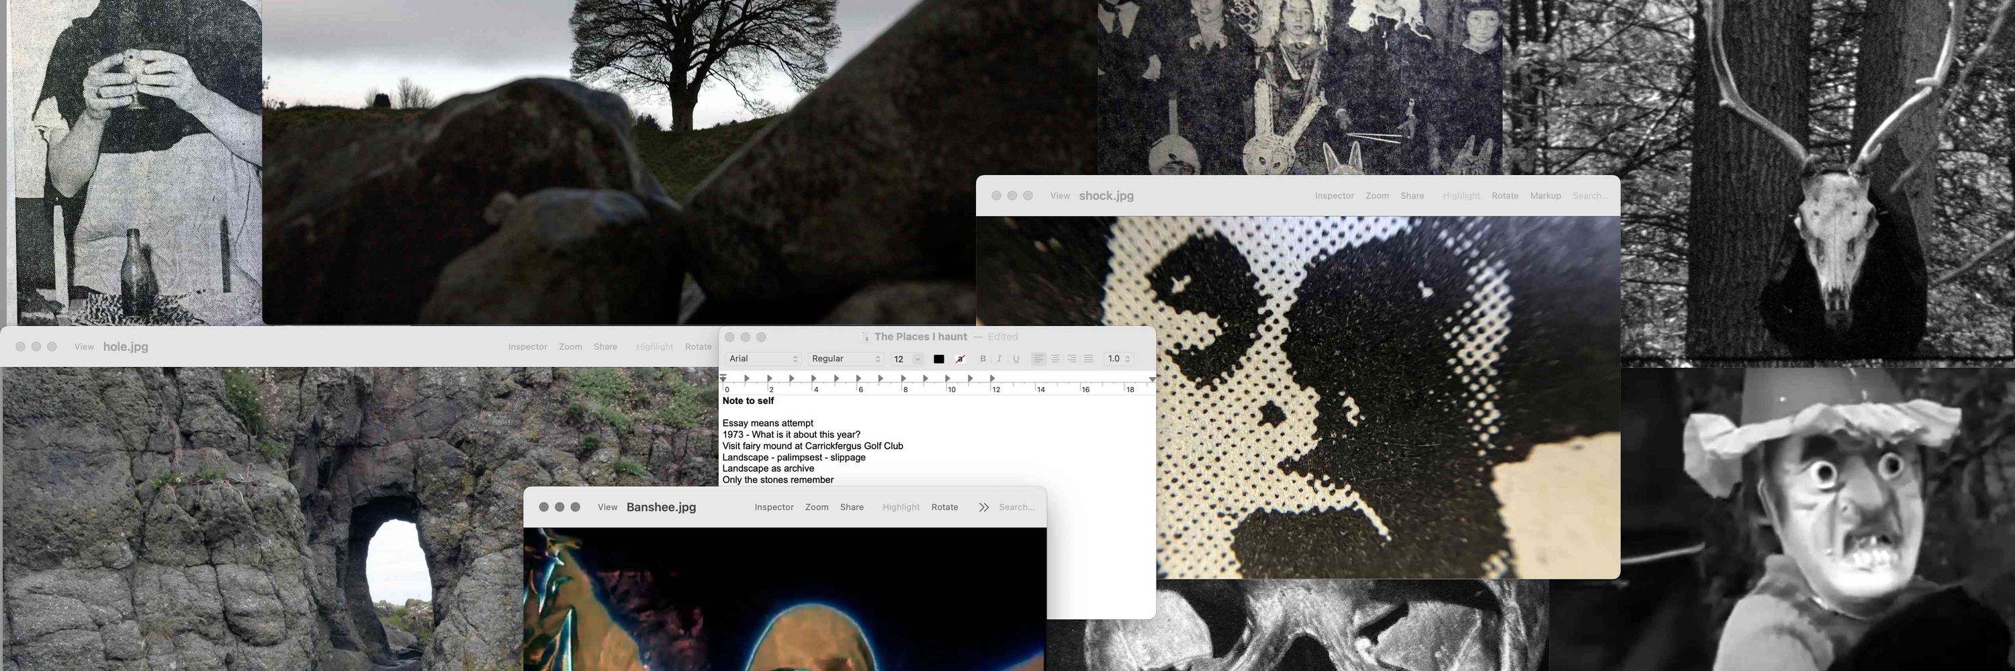Image resolution: width=2015 pixels, height=671 pixels.
Task: Open Markup tools in shock.jpg window
Action: point(1546,196)
